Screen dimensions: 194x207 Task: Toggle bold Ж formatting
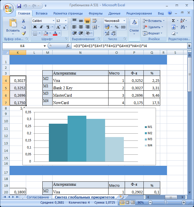pyautogui.click(x=35, y=27)
